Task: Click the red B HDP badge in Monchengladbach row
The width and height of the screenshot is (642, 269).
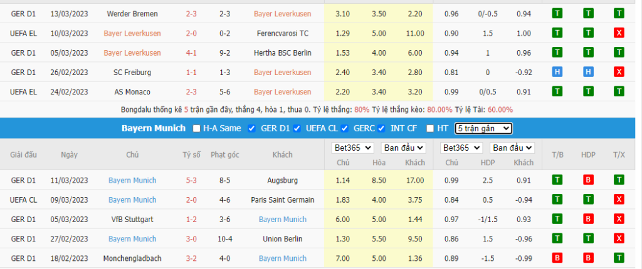Action: (x=588, y=258)
